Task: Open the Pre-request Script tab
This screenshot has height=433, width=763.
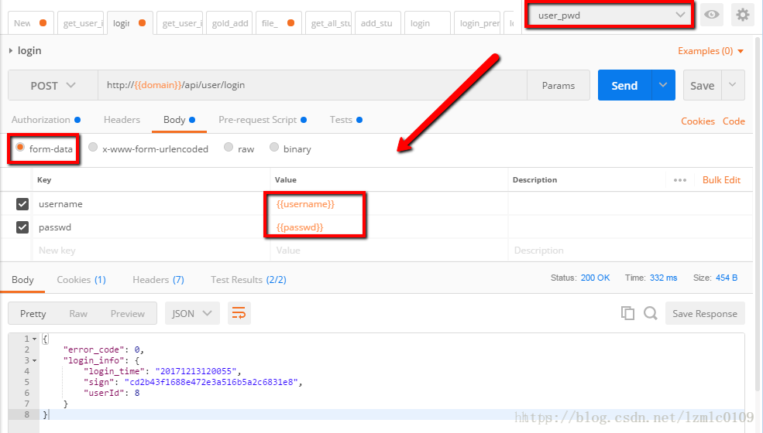Action: [x=263, y=120]
